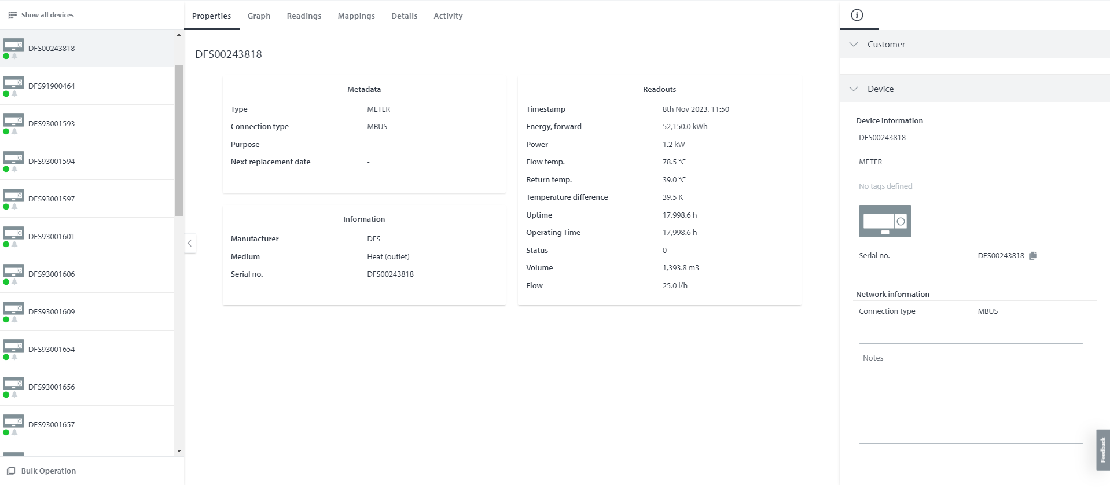The image size is (1110, 488).
Task: Click the device list scrollbar thumb
Action: click(x=179, y=139)
